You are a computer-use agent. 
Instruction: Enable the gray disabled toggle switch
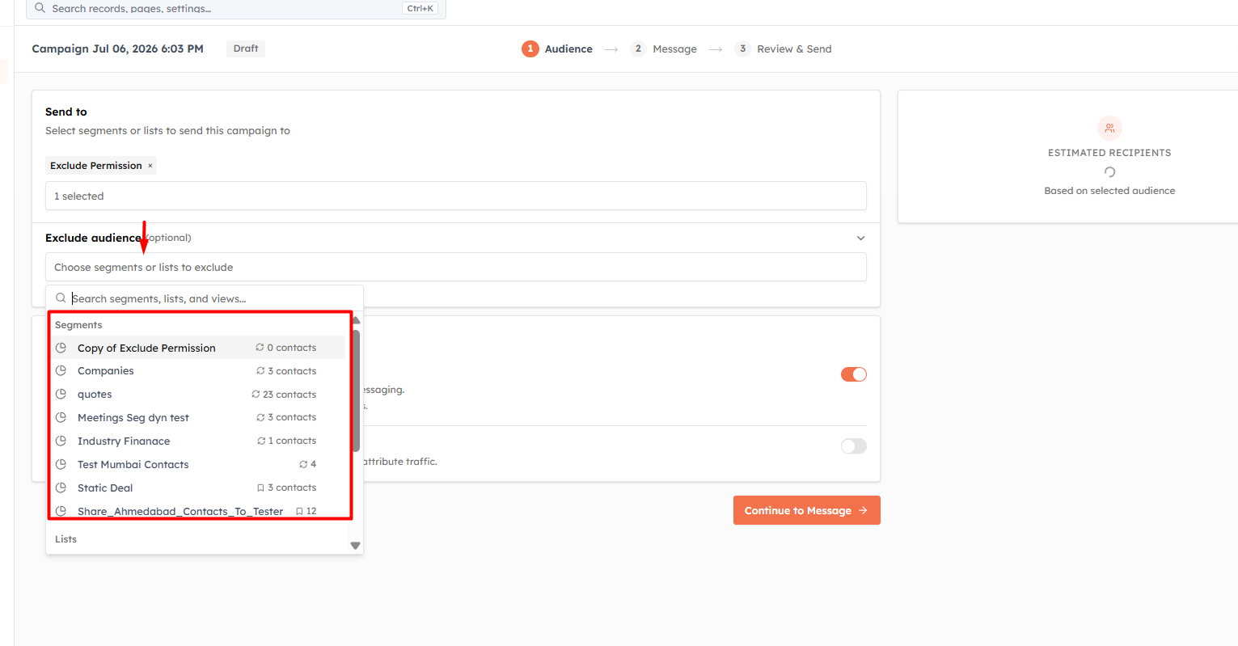(854, 446)
